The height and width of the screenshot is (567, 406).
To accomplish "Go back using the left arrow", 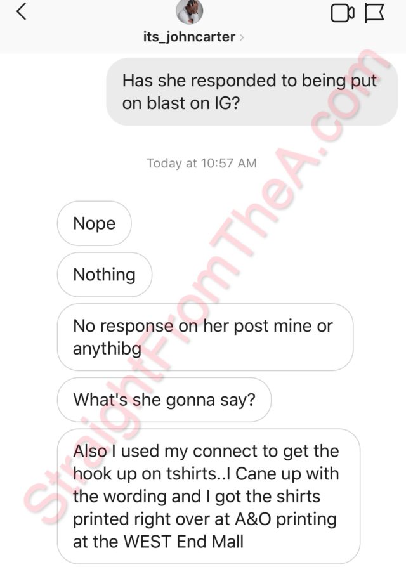I will [x=22, y=11].
